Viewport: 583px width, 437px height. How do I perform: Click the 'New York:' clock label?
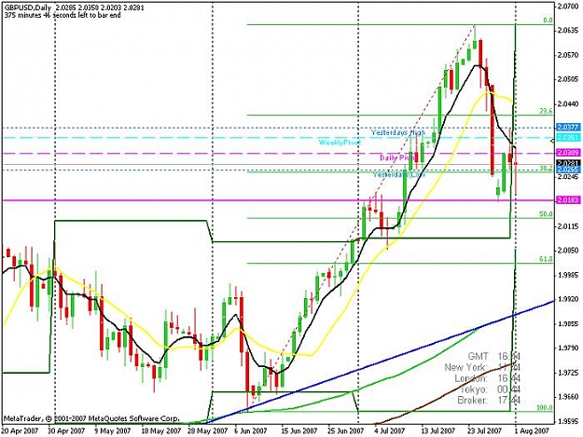tap(466, 367)
